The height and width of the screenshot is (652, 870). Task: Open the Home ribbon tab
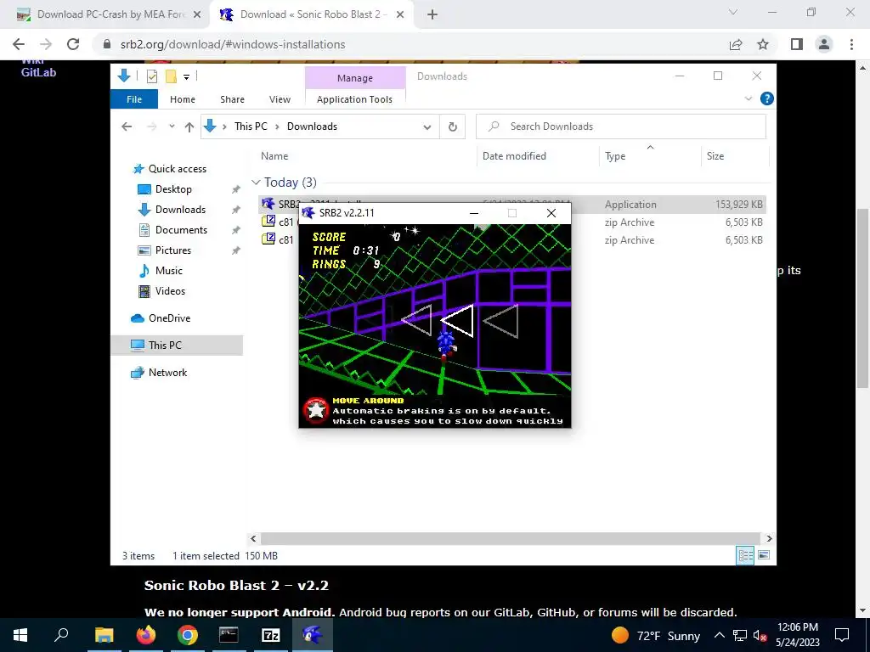pyautogui.click(x=183, y=99)
